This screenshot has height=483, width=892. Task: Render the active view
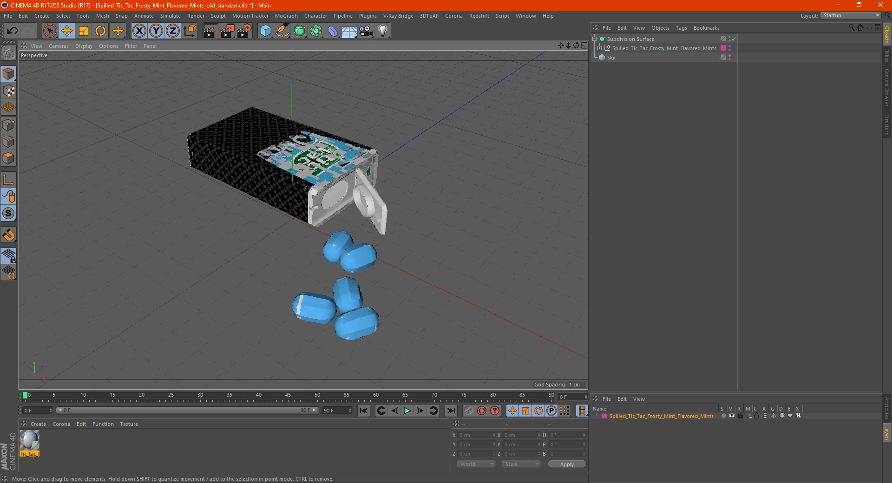click(x=210, y=31)
